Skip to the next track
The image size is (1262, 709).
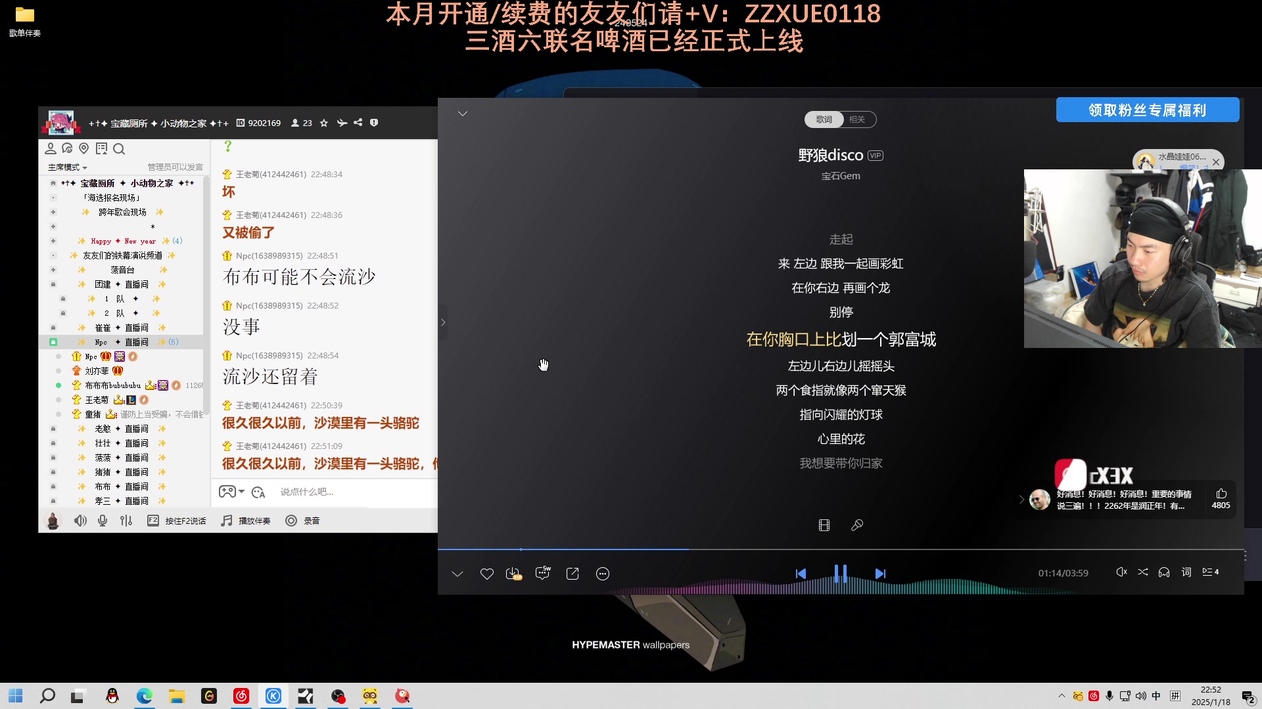pyautogui.click(x=880, y=574)
